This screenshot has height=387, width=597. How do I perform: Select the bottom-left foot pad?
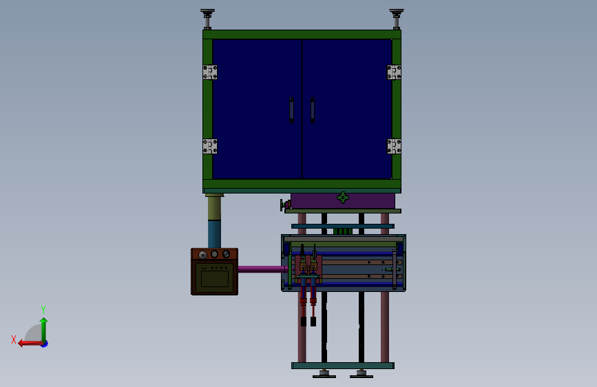click(324, 374)
